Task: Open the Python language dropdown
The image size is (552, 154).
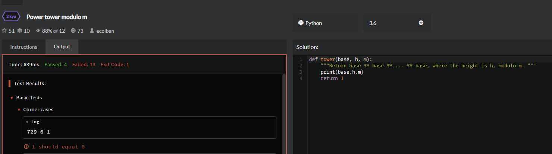Action: (325, 23)
